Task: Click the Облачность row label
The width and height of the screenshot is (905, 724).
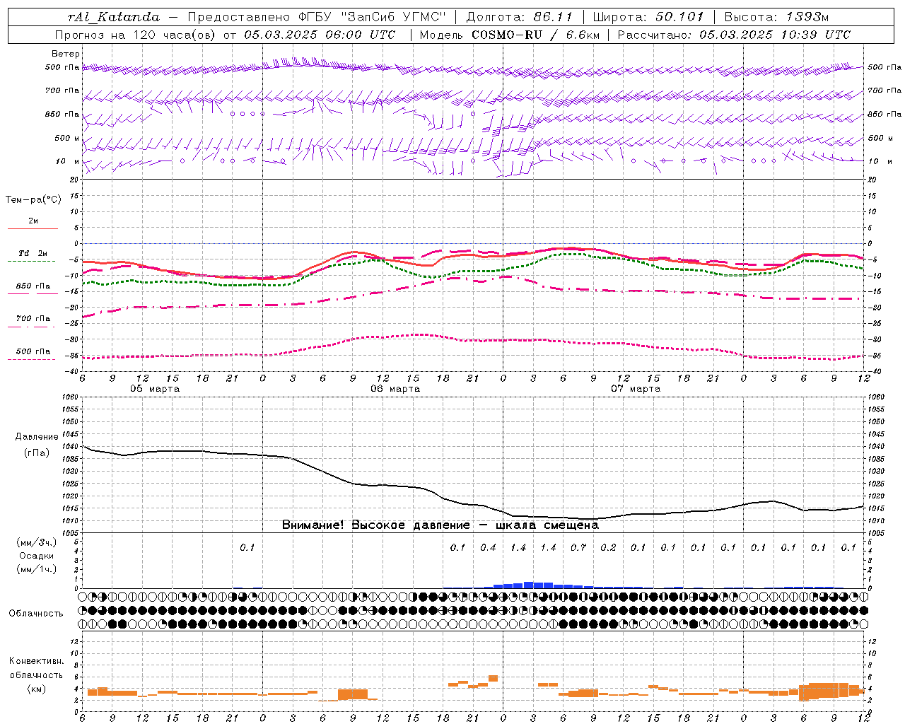Action: click(36, 613)
